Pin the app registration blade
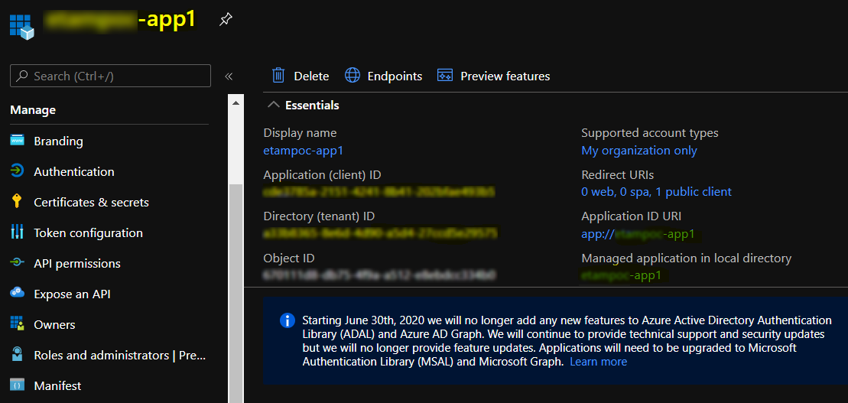The image size is (848, 403). pyautogui.click(x=225, y=21)
